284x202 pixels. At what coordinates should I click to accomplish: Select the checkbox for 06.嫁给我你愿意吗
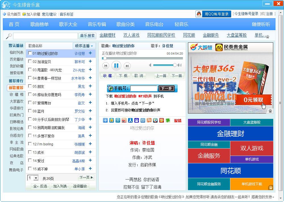coord(30,94)
